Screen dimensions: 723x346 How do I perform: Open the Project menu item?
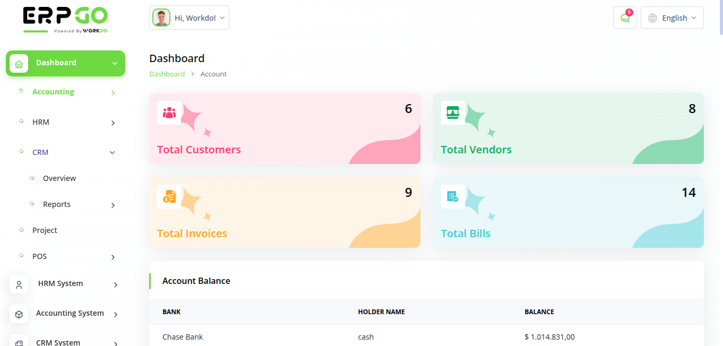tap(45, 230)
